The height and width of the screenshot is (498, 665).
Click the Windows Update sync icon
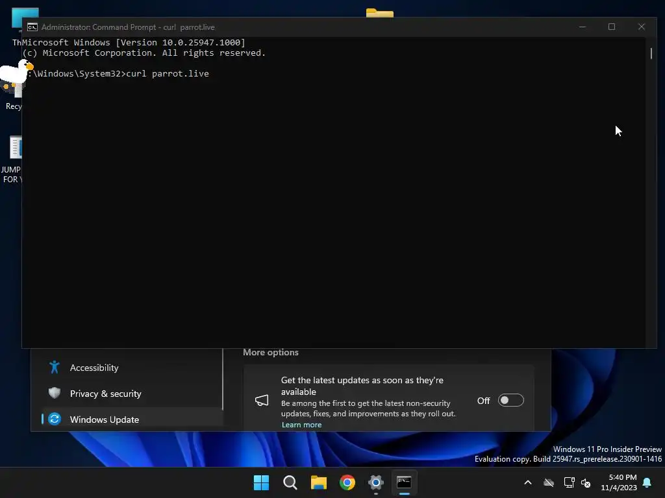55,419
